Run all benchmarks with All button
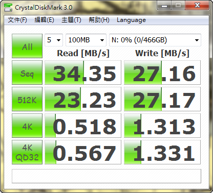The width and height of the screenshot is (213, 193). 27,46
